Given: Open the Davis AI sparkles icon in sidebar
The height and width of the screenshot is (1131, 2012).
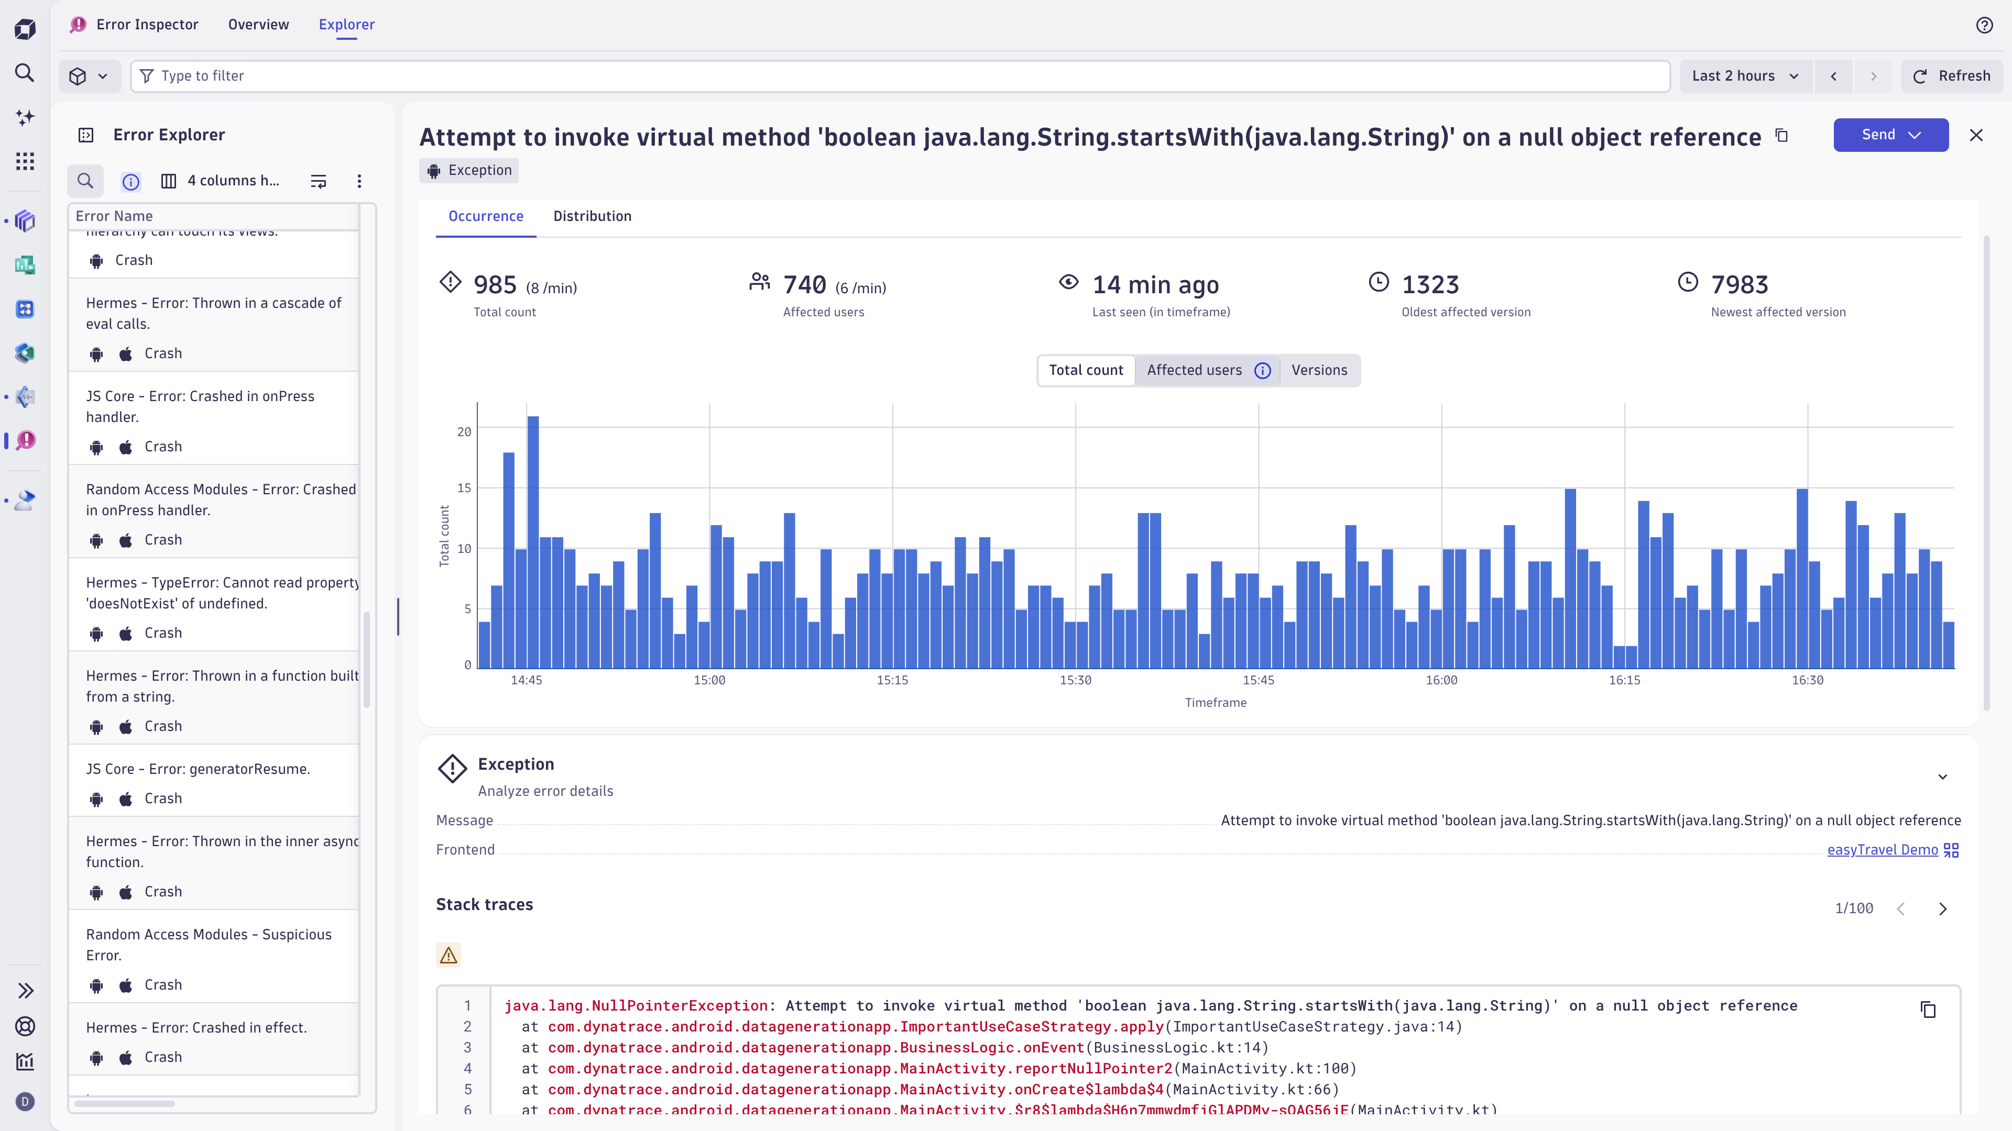Looking at the screenshot, I should 24,117.
